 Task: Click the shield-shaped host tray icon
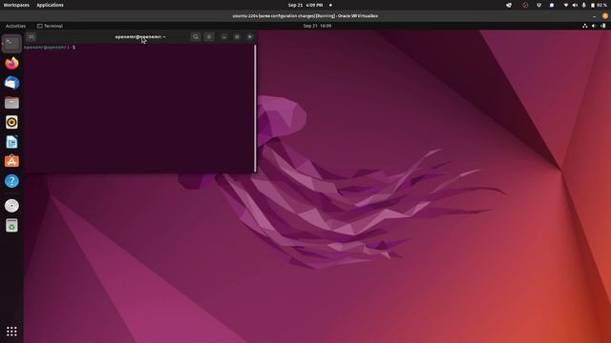point(538,5)
